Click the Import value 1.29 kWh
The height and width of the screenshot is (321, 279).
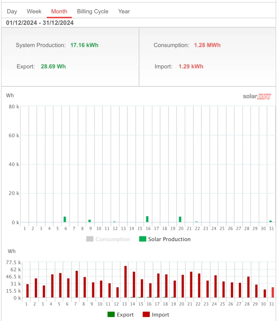pos(191,66)
